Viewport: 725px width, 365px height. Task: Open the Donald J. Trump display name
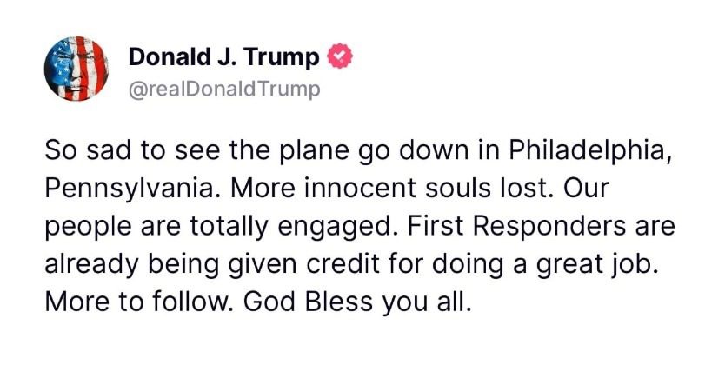click(x=225, y=57)
